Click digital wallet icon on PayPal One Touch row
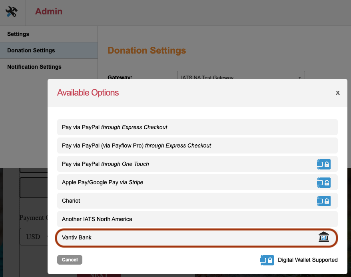351x277 pixels. pos(323,164)
